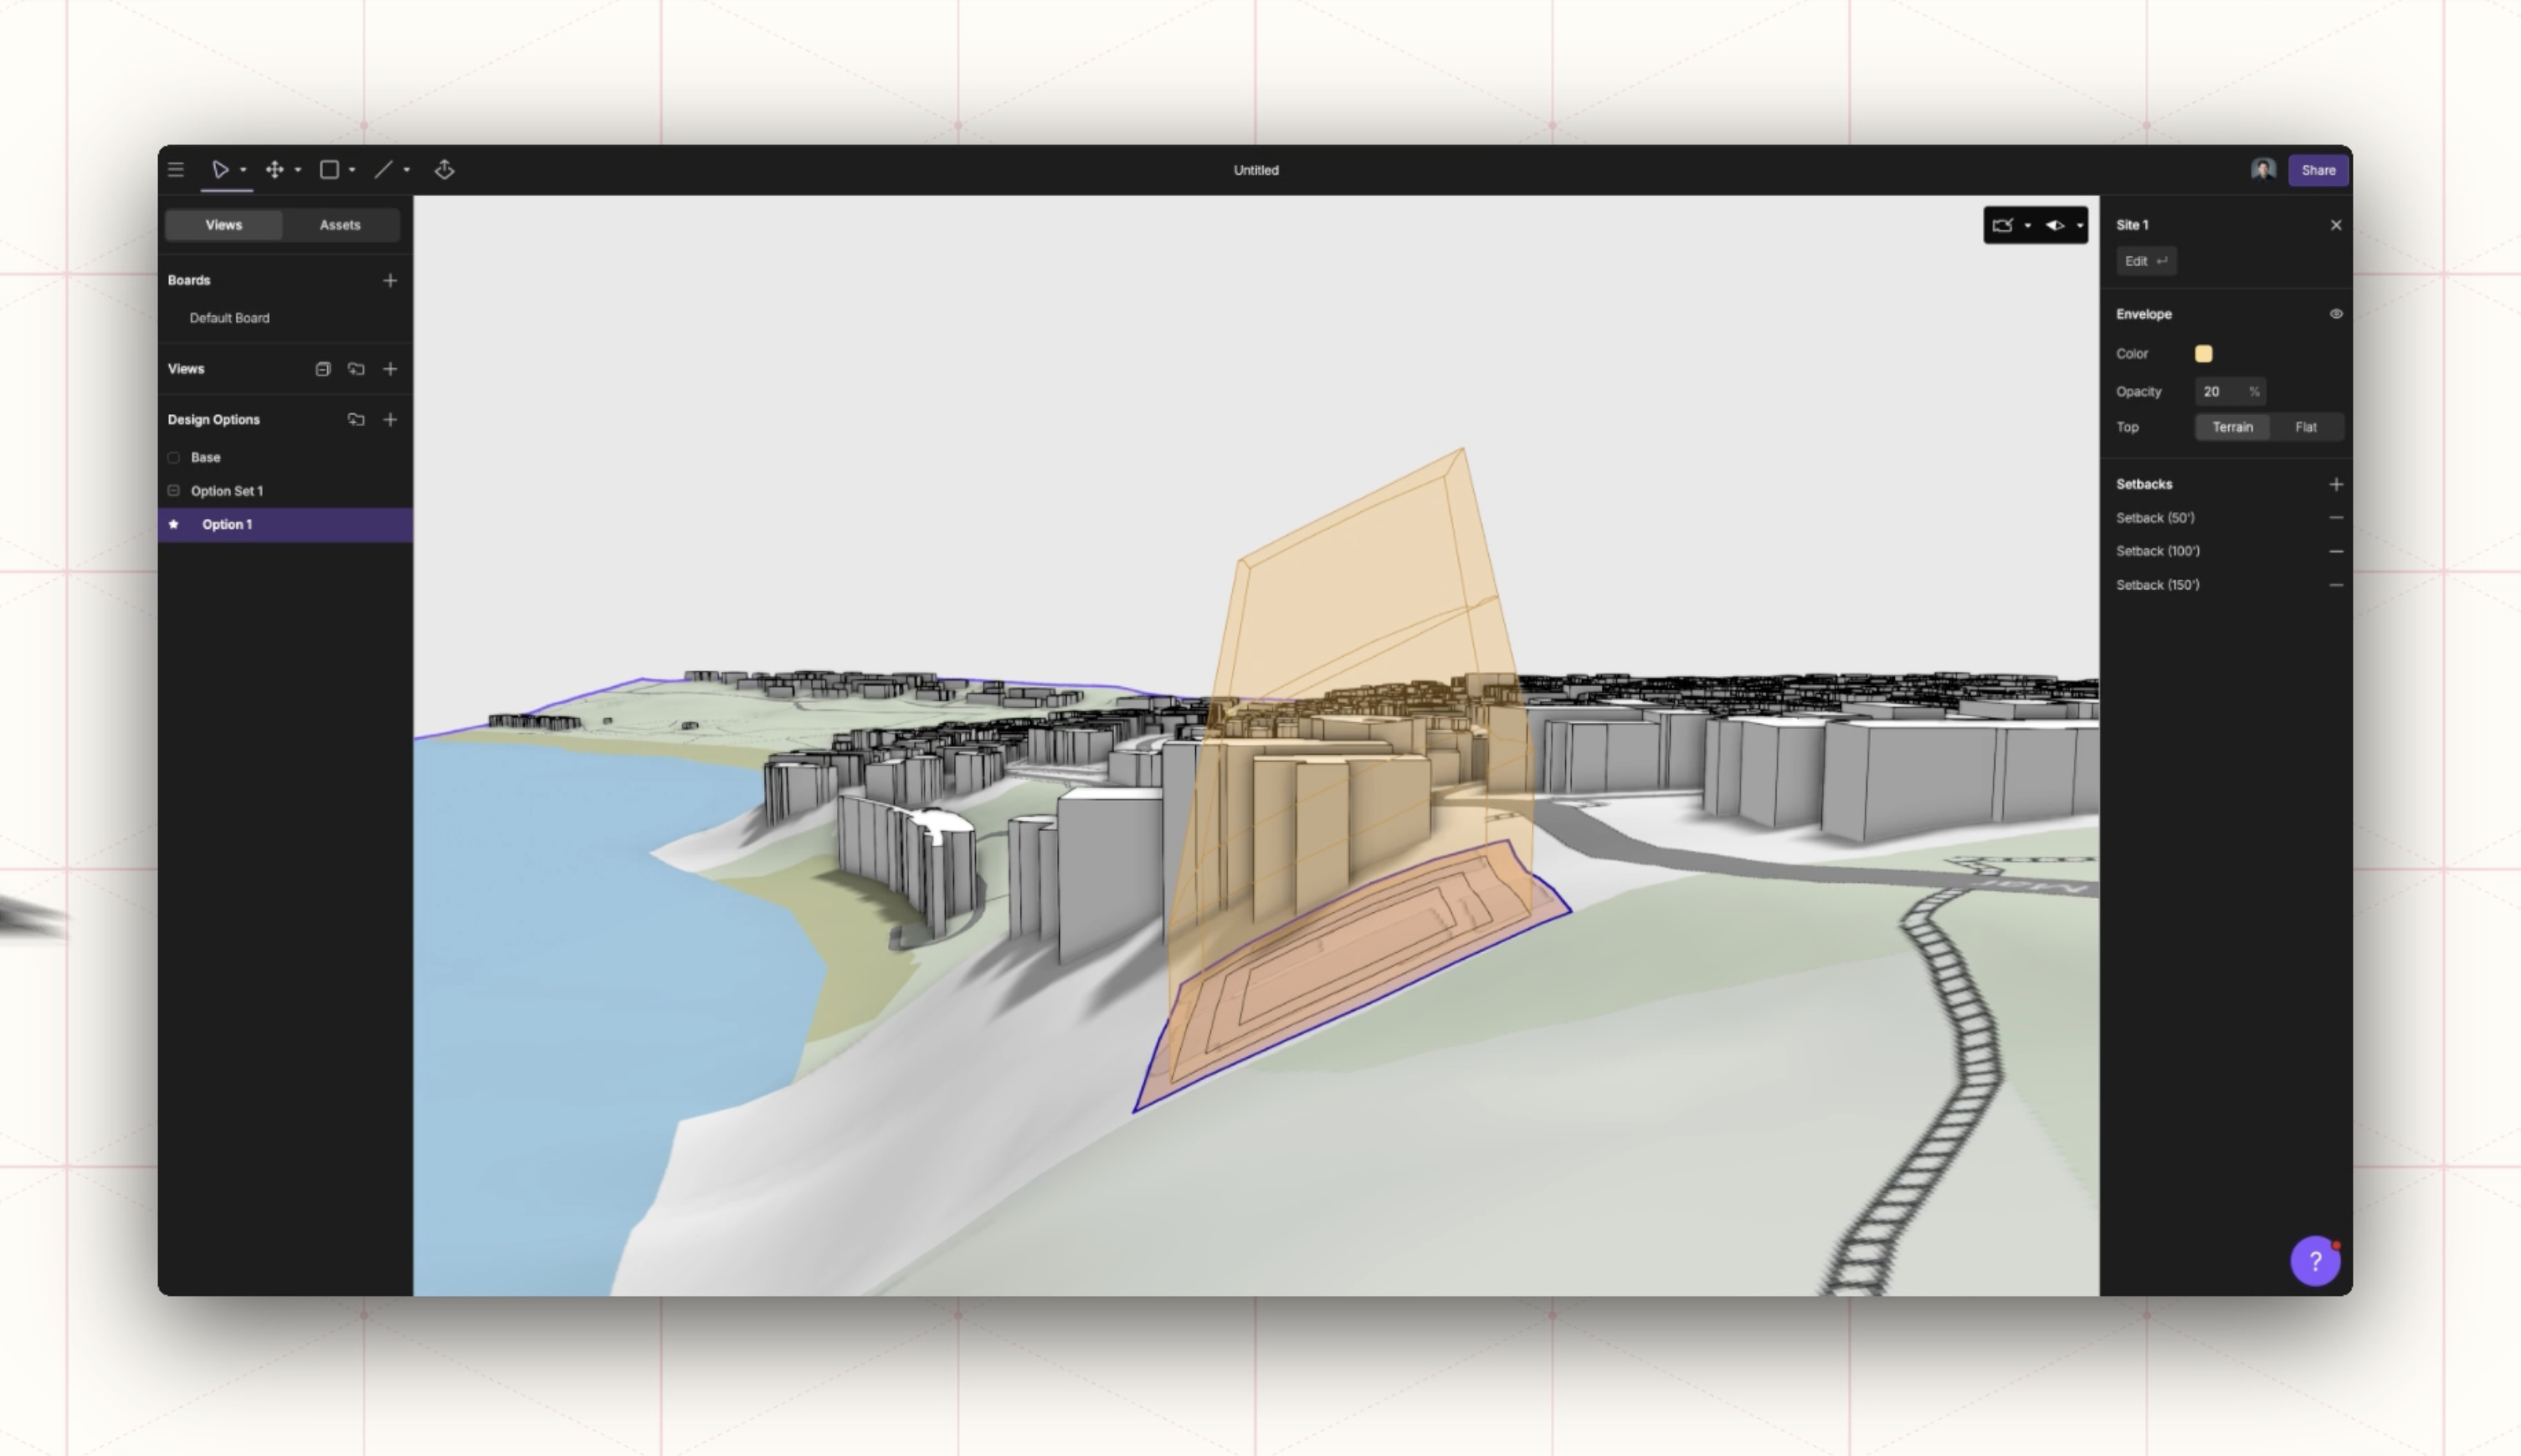Add a new board with plus icon
Viewport: 2521px width, 1456px height.
click(390, 281)
